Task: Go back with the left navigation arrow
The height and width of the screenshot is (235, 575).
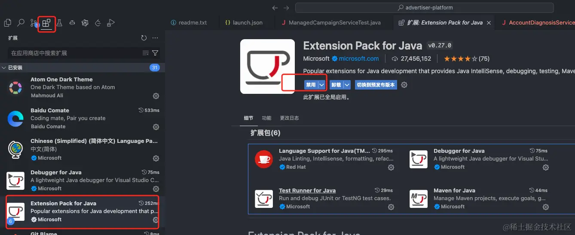Action: coord(275,8)
